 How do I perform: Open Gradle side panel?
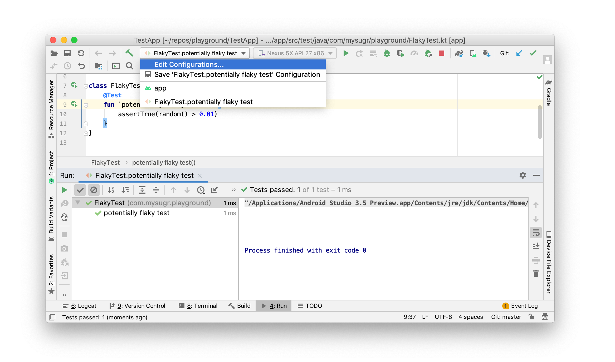(x=549, y=93)
